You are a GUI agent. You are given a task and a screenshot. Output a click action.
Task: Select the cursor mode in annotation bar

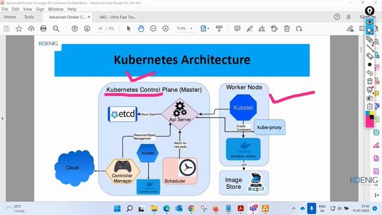pos(369,30)
